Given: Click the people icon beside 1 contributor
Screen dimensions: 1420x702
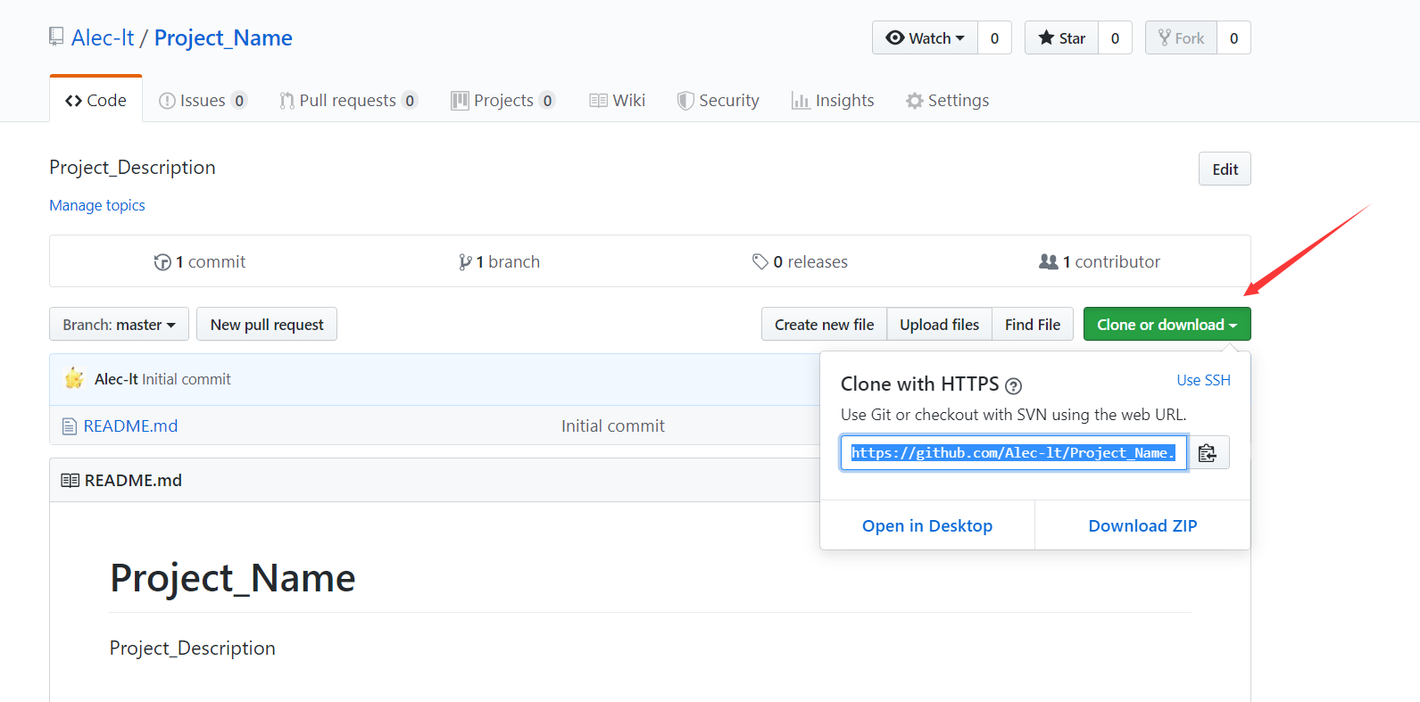Looking at the screenshot, I should [1049, 261].
